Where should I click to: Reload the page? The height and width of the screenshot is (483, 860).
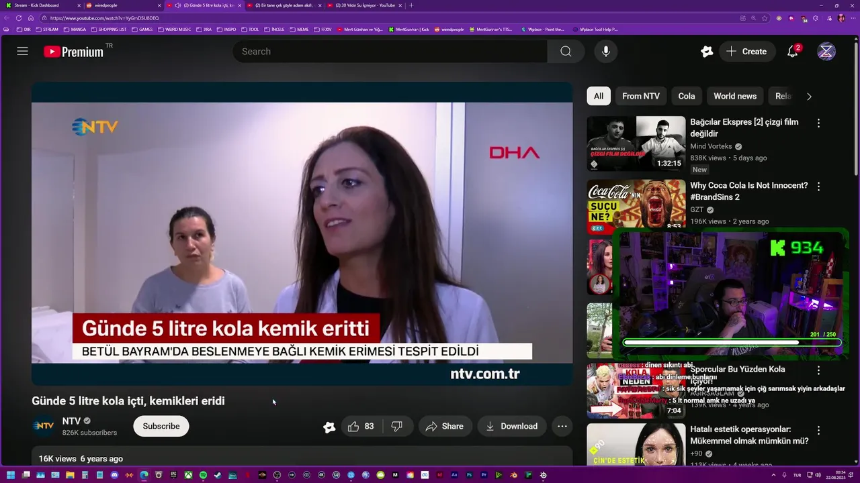tap(19, 18)
